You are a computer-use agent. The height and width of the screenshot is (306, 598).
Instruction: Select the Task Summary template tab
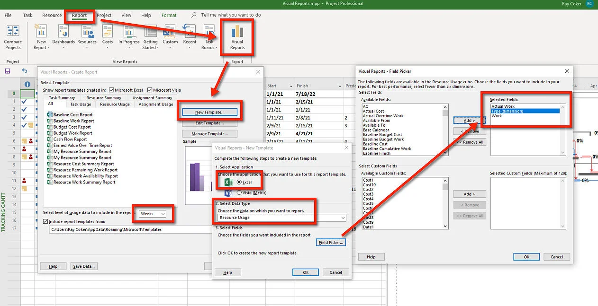(62, 98)
